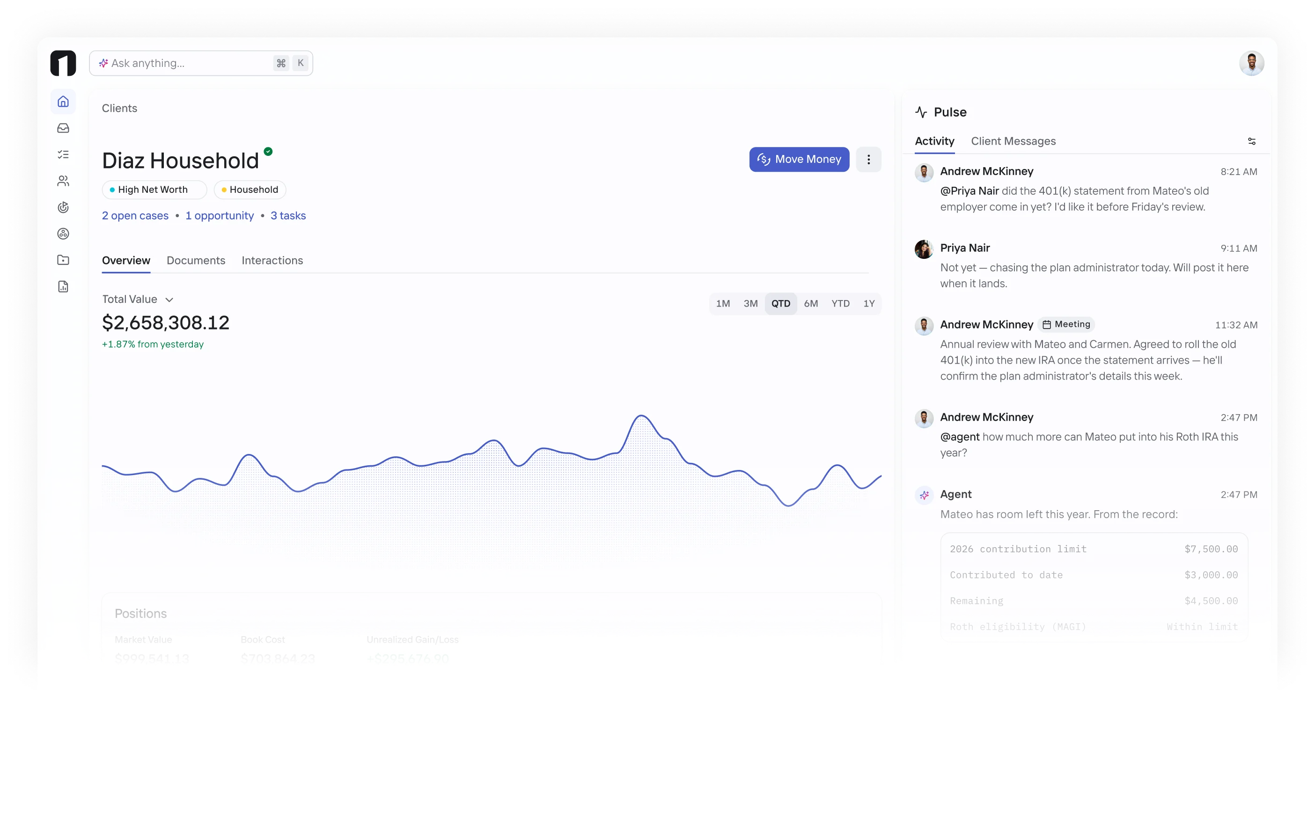Screen dimensions: 1315x828
Task: Select the 1M time range
Action: click(x=723, y=304)
